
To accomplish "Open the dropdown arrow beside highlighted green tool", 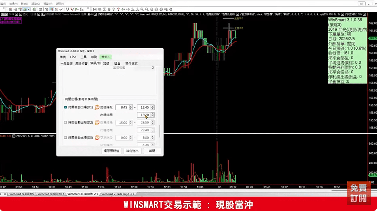I will tap(29, 9).
